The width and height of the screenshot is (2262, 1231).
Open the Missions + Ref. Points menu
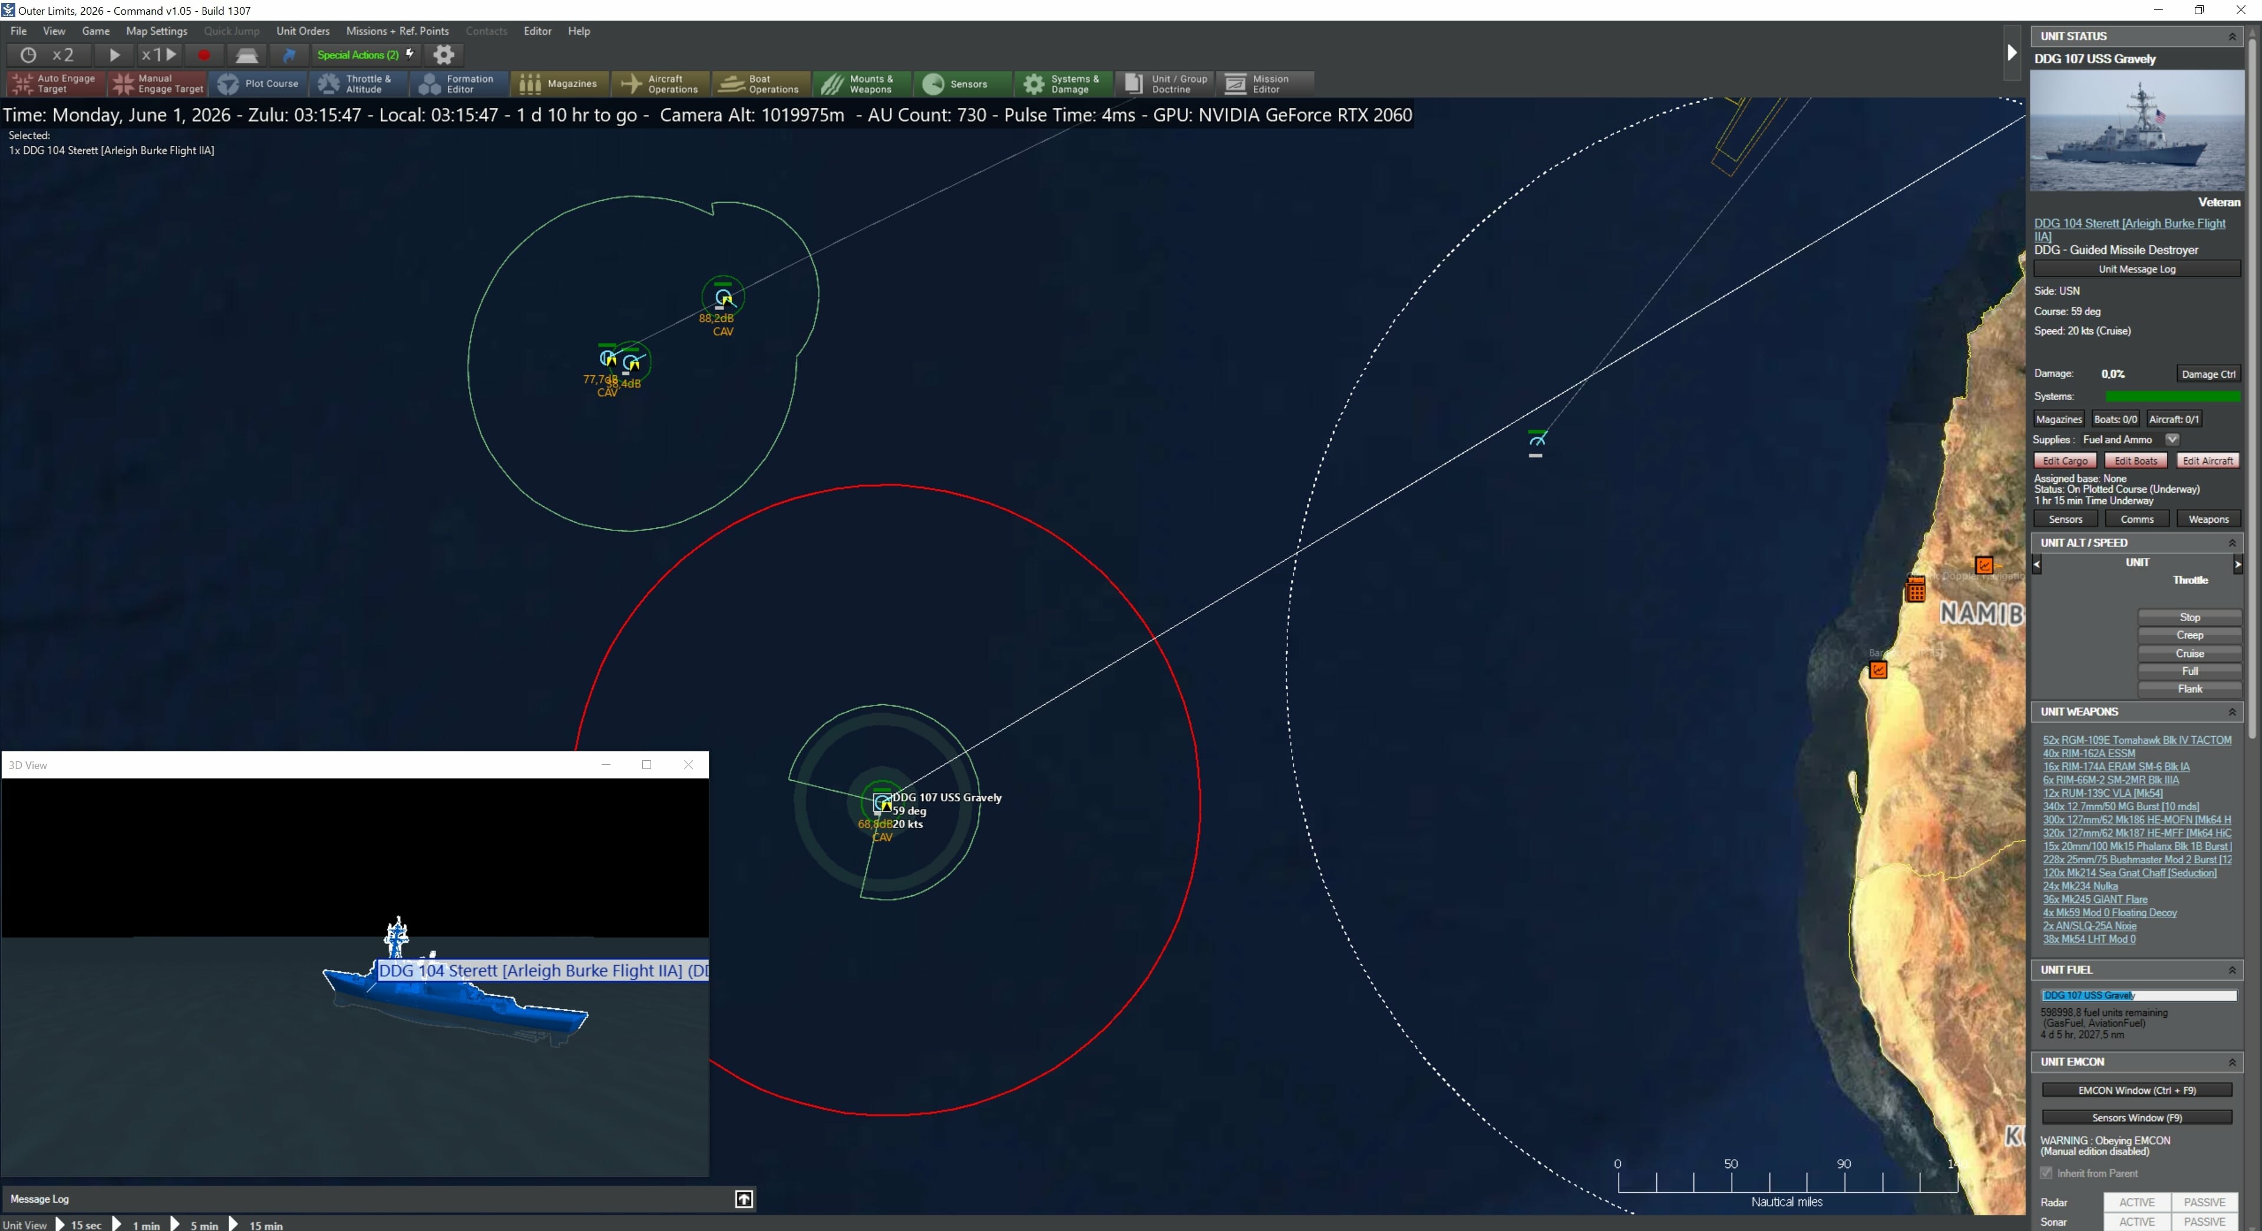(x=397, y=31)
